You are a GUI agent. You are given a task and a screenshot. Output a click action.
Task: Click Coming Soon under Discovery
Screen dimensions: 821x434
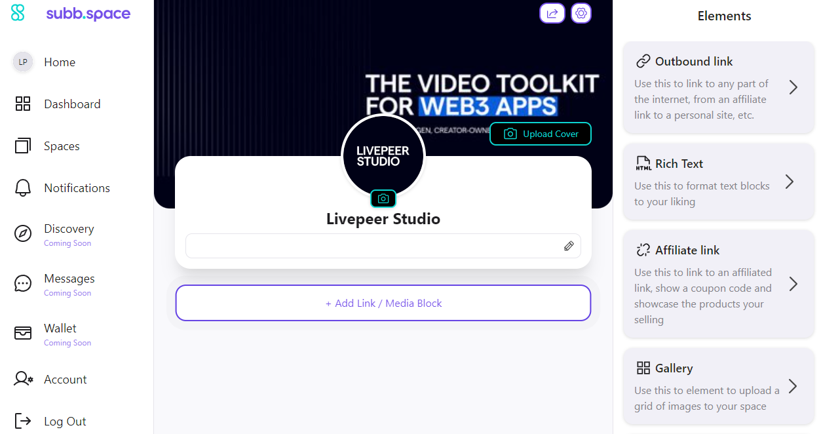pos(67,243)
